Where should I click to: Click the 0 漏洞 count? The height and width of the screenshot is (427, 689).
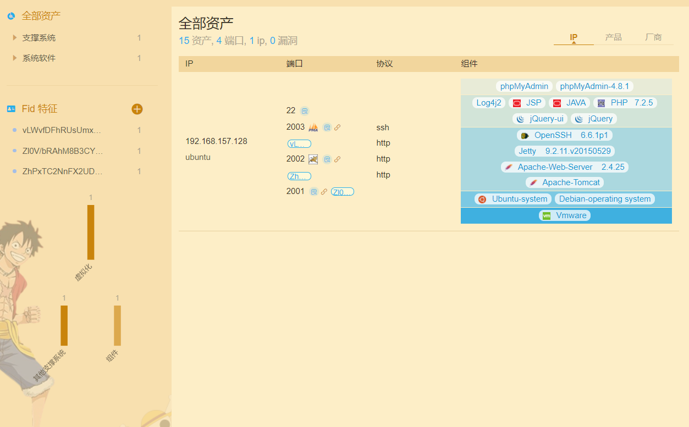284,41
